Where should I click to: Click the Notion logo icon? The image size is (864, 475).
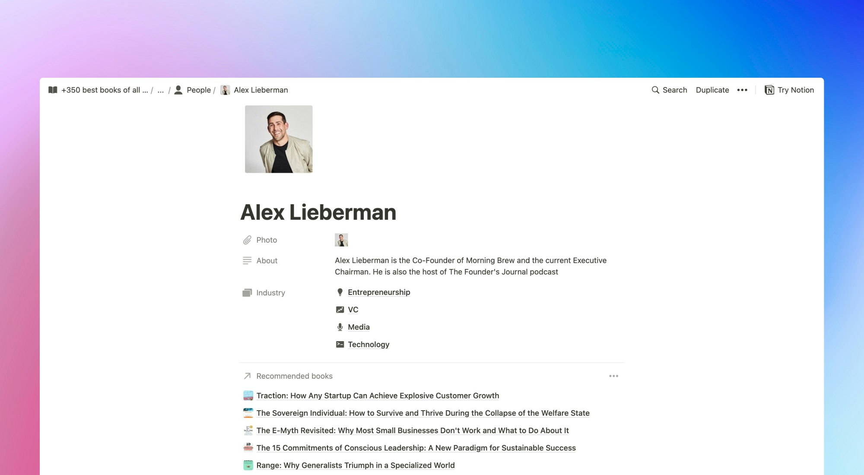[x=769, y=90]
